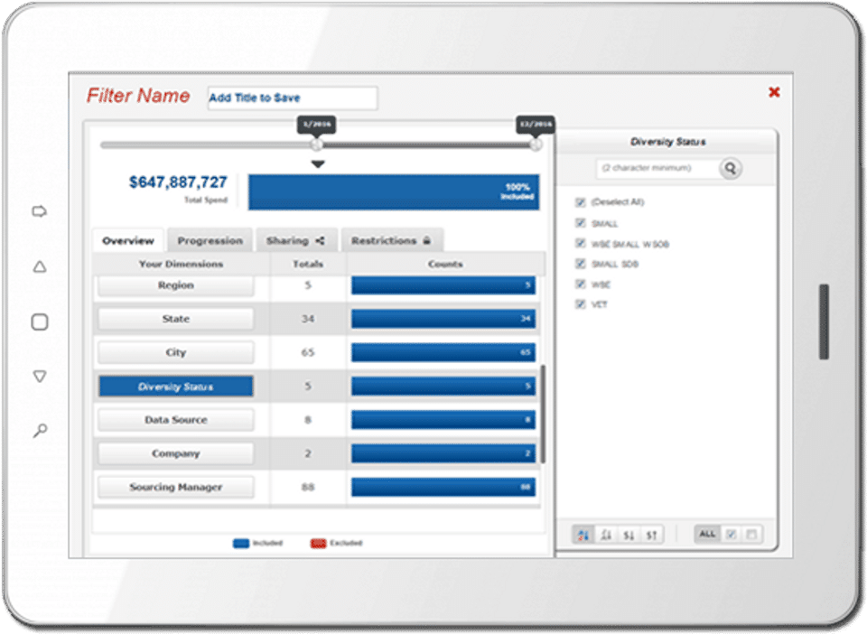Screen dimensions: 867x634
Task: Uncheck the WBE SMALL WSDB checkbox
Action: coord(580,244)
